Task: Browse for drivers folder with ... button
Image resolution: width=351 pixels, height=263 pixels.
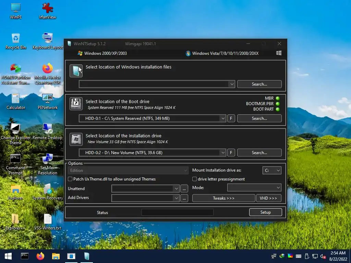Action: pyautogui.click(x=184, y=198)
